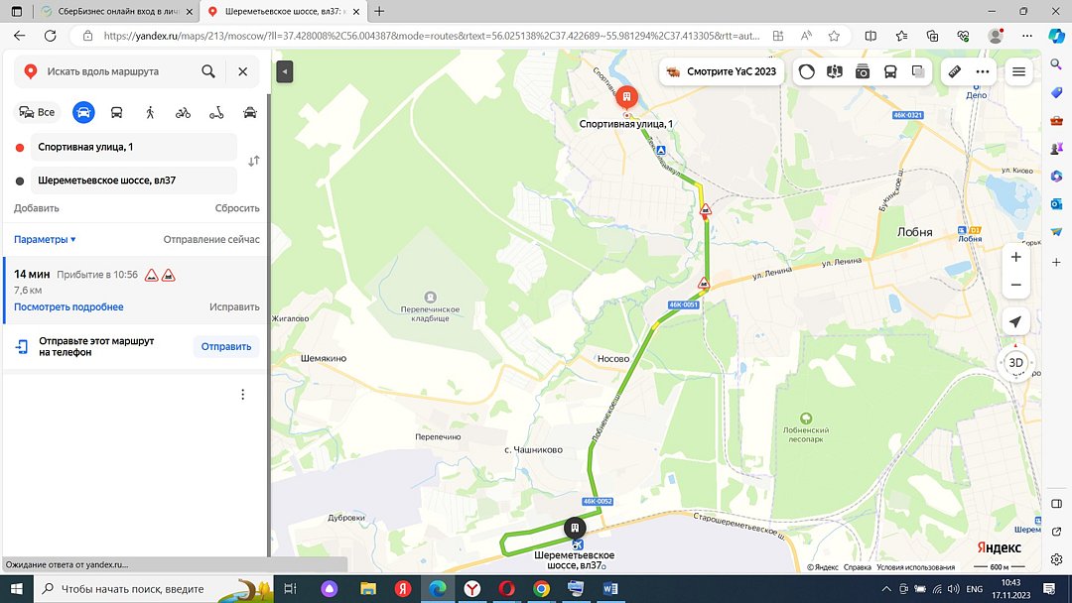This screenshot has width=1072, height=603.
Task: Toggle the traffic layer on map
Action: 807,71
